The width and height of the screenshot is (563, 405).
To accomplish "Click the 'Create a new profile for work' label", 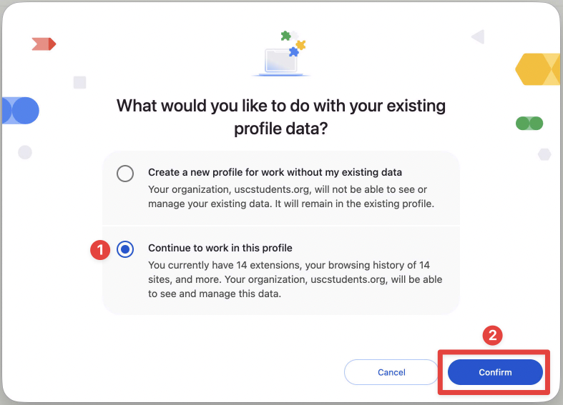I will click(x=275, y=172).
